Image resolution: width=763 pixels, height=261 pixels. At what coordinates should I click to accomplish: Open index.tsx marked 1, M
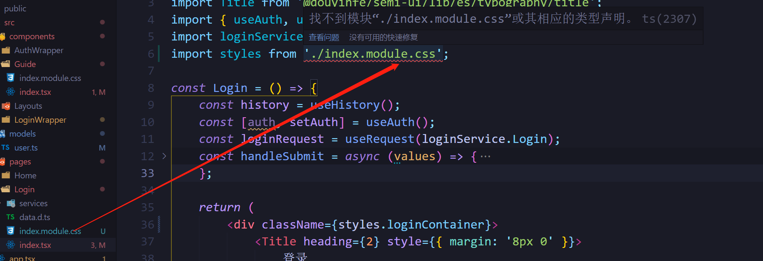click(x=35, y=92)
